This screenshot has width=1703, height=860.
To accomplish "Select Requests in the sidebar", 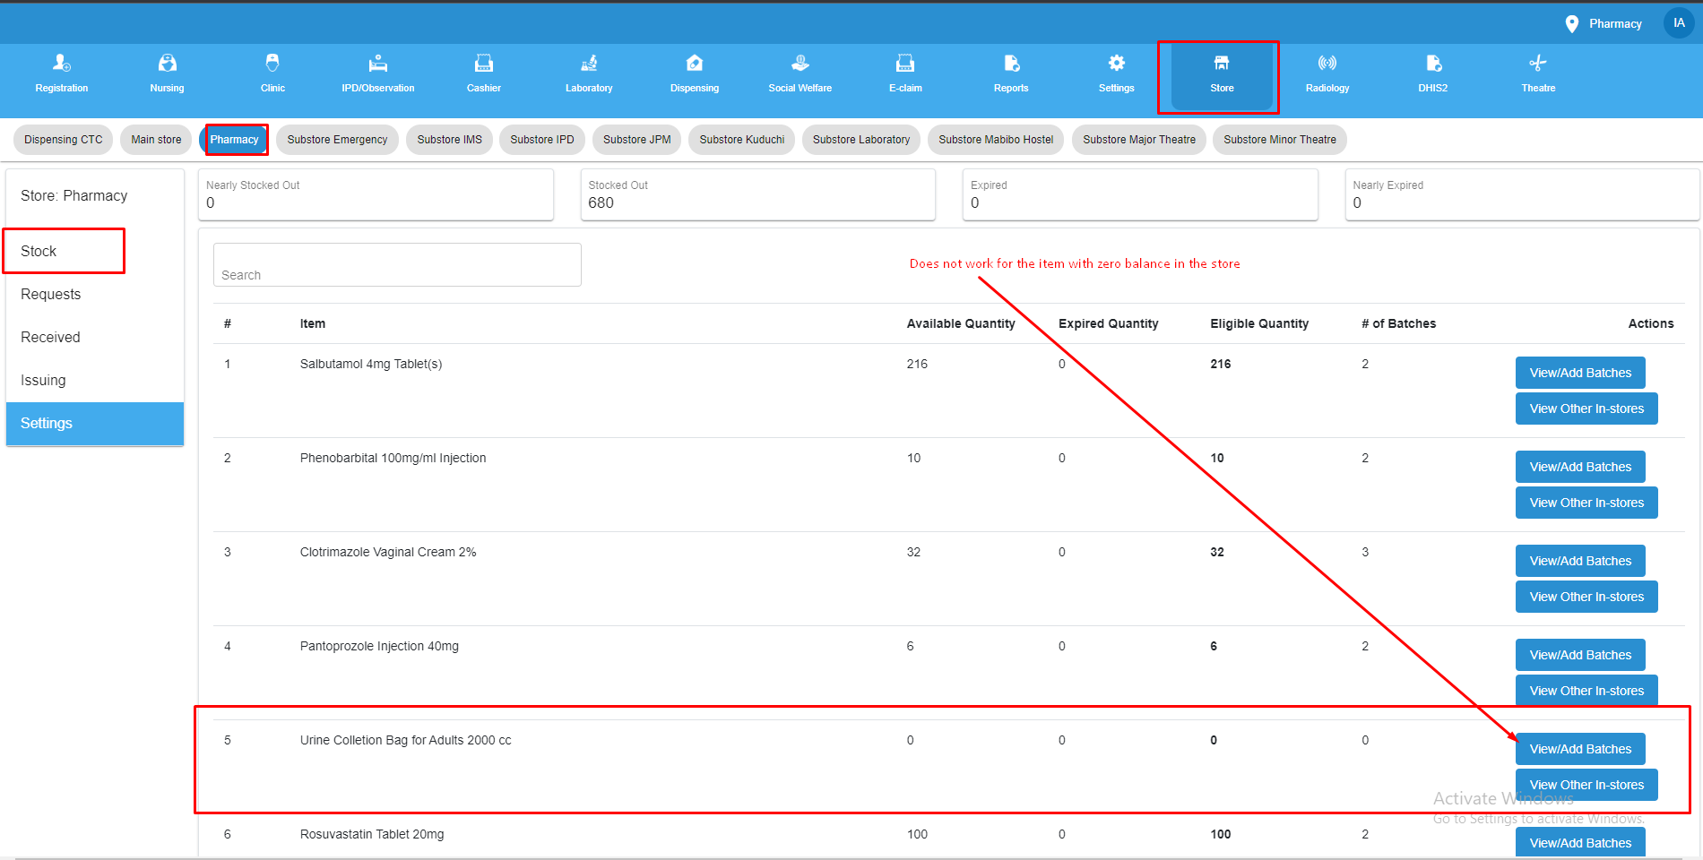I will click(x=50, y=294).
